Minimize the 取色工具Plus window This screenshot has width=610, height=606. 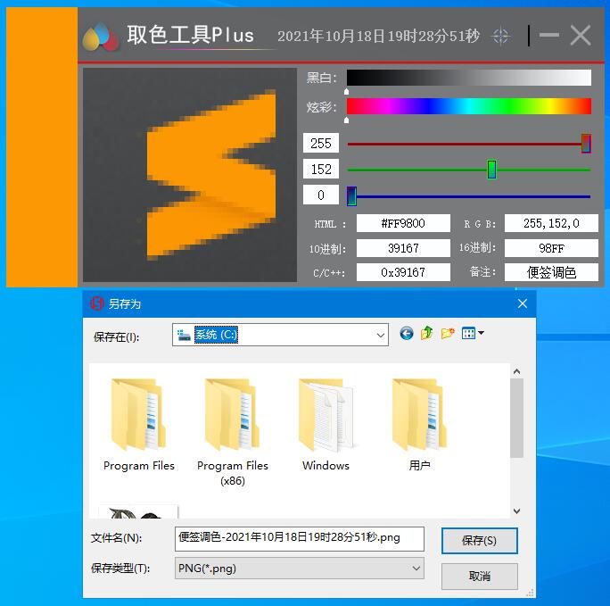tap(549, 36)
